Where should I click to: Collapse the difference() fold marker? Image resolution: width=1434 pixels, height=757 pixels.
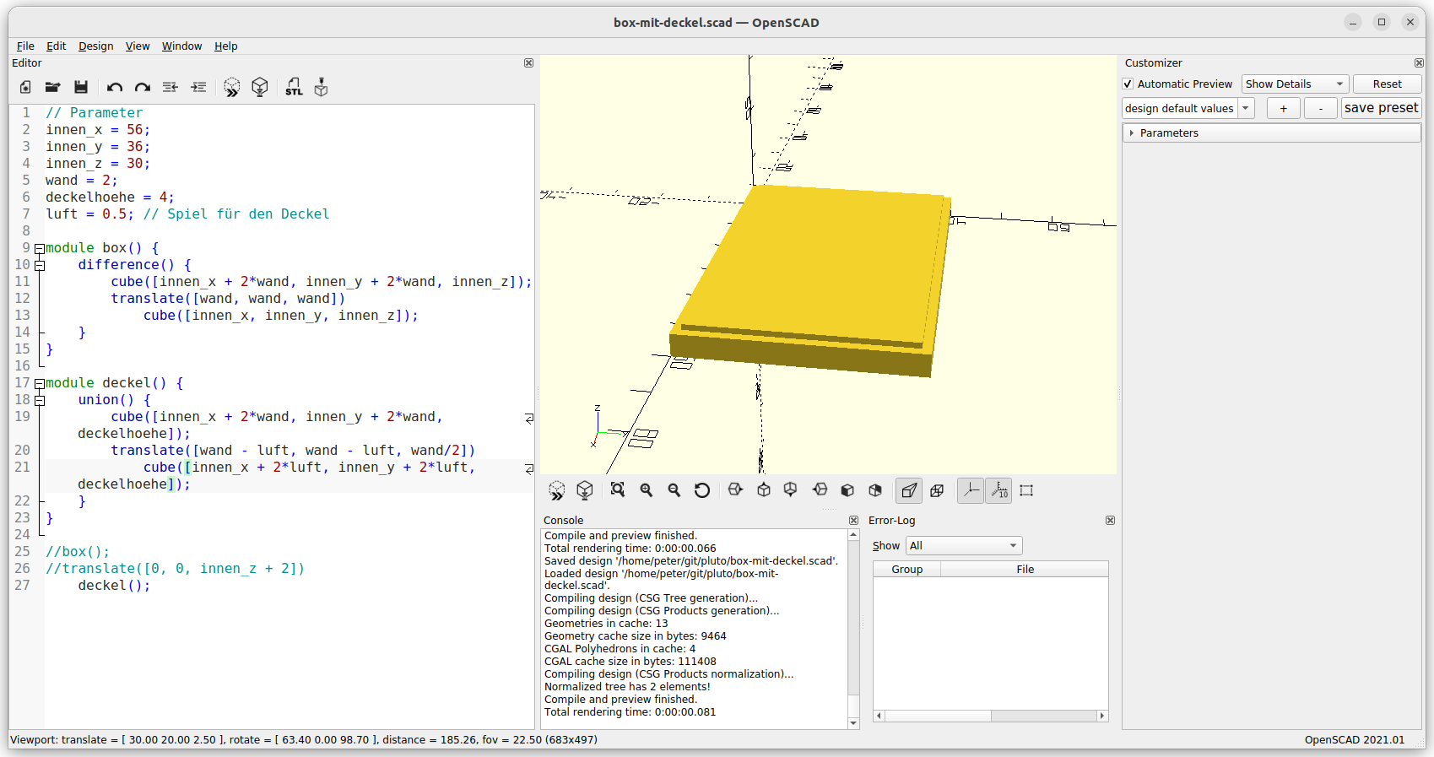(x=39, y=265)
